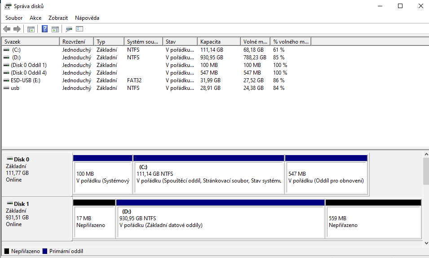
Task: Click the '930,95 GB' capacity cell in the list
Action: click(x=212, y=58)
